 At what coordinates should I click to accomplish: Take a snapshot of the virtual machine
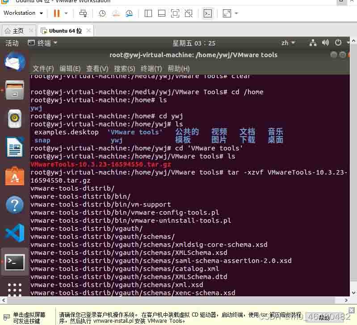point(102,13)
